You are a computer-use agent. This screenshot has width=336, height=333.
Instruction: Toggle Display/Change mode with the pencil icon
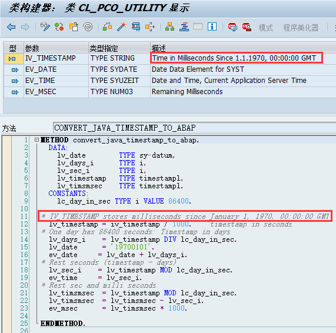point(45,27)
